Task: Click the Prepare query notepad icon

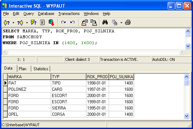Action: (43, 23)
